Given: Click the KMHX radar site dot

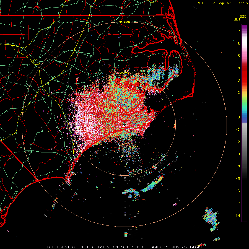Looking at the screenshot, I should pos(124,124).
